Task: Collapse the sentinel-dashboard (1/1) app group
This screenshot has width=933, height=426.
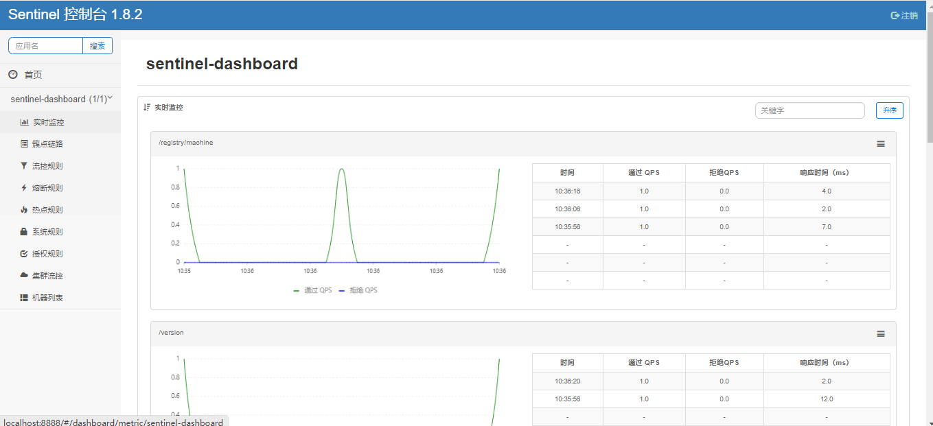Action: 60,99
